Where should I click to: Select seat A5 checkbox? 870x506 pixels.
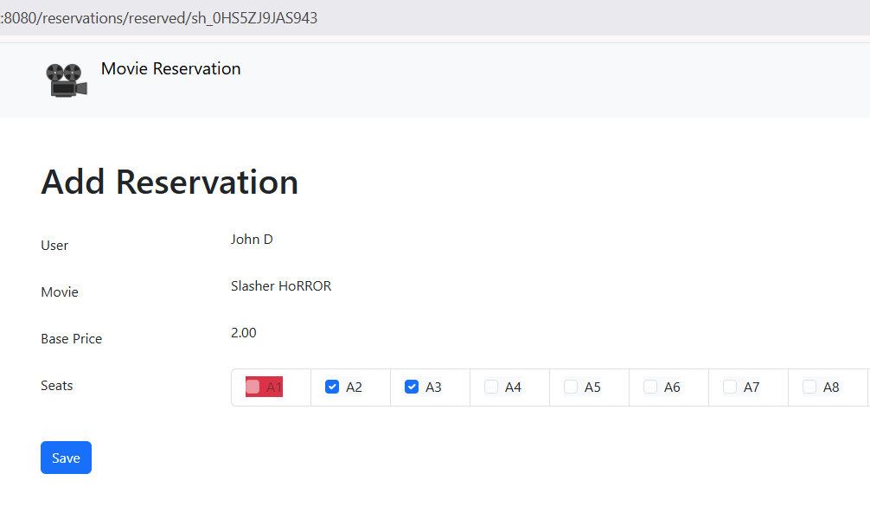pyautogui.click(x=571, y=387)
